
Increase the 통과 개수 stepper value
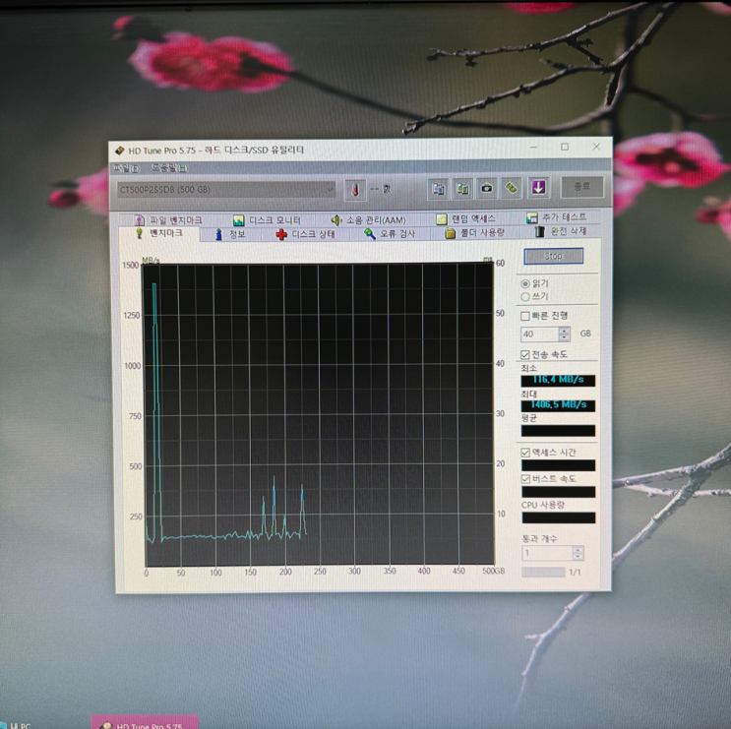(x=578, y=550)
